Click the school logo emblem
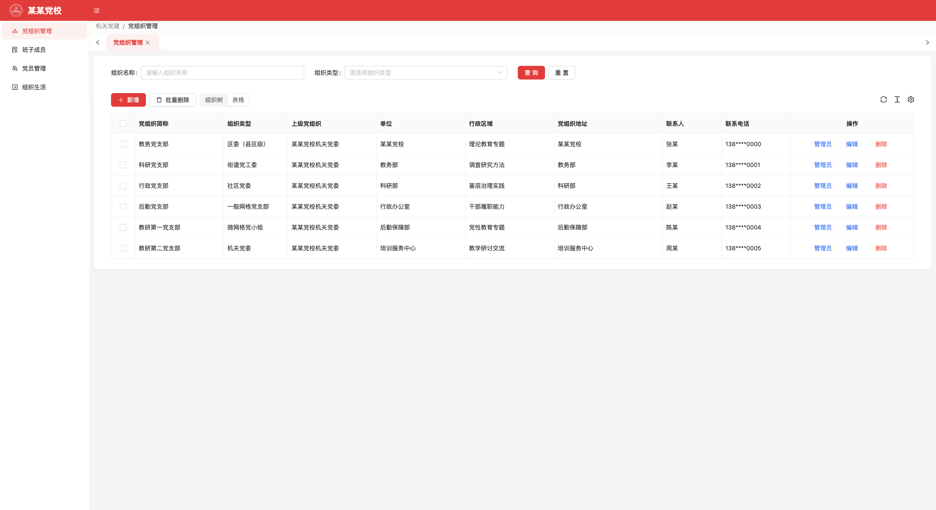The height and width of the screenshot is (510, 936). point(16,10)
